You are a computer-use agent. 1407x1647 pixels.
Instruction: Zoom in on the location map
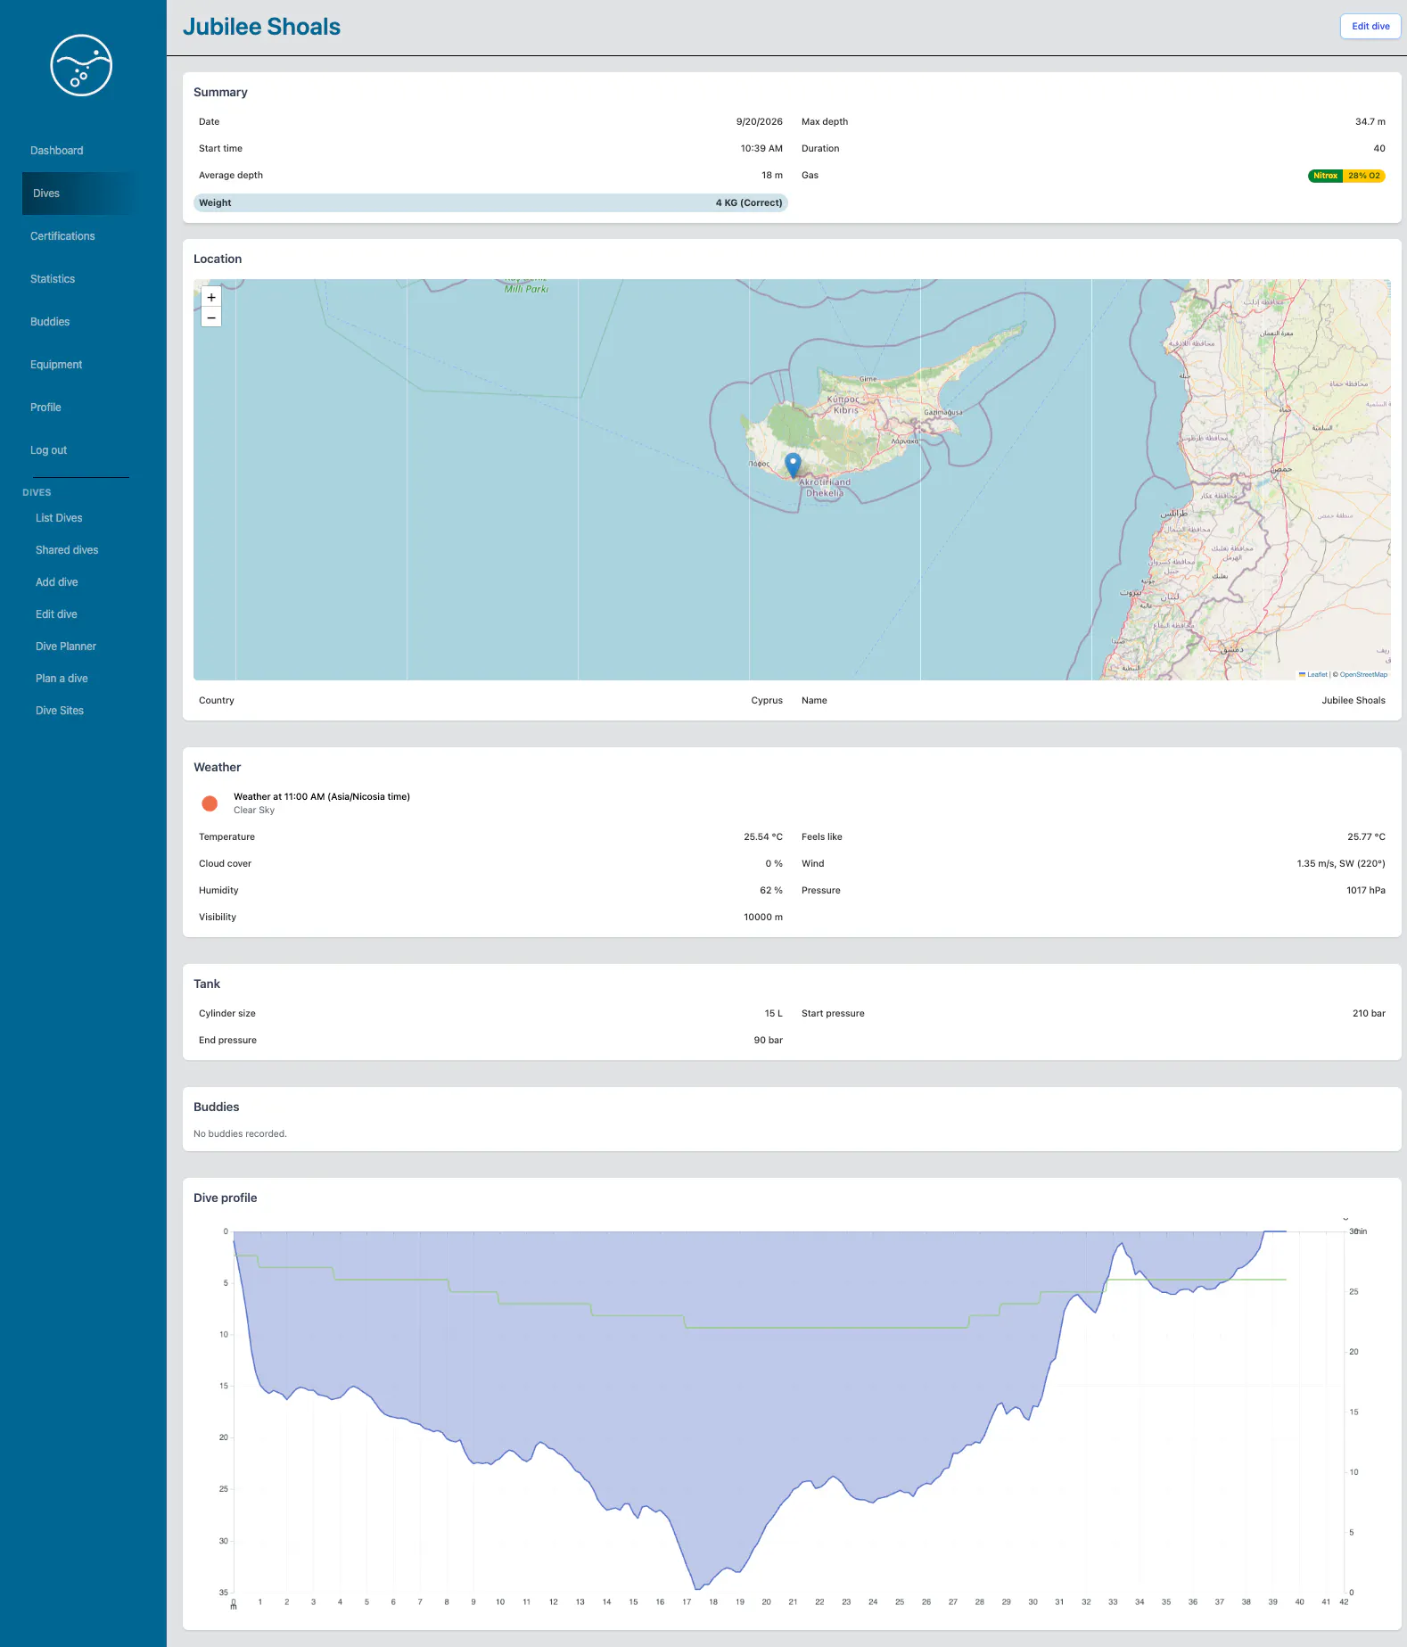[211, 297]
